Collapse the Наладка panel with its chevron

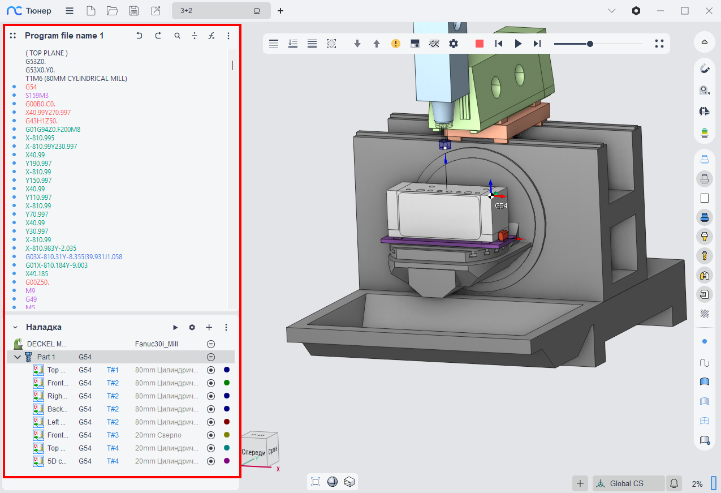click(15, 327)
